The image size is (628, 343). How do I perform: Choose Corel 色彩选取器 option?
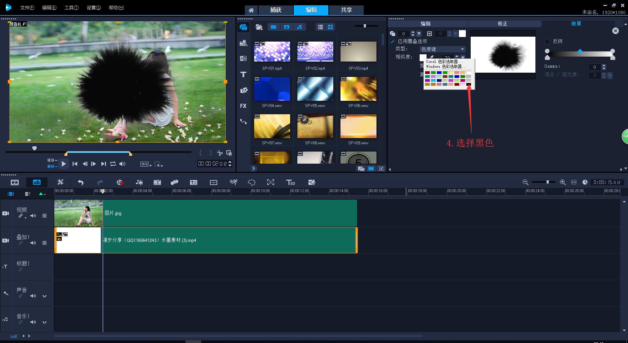click(x=444, y=62)
